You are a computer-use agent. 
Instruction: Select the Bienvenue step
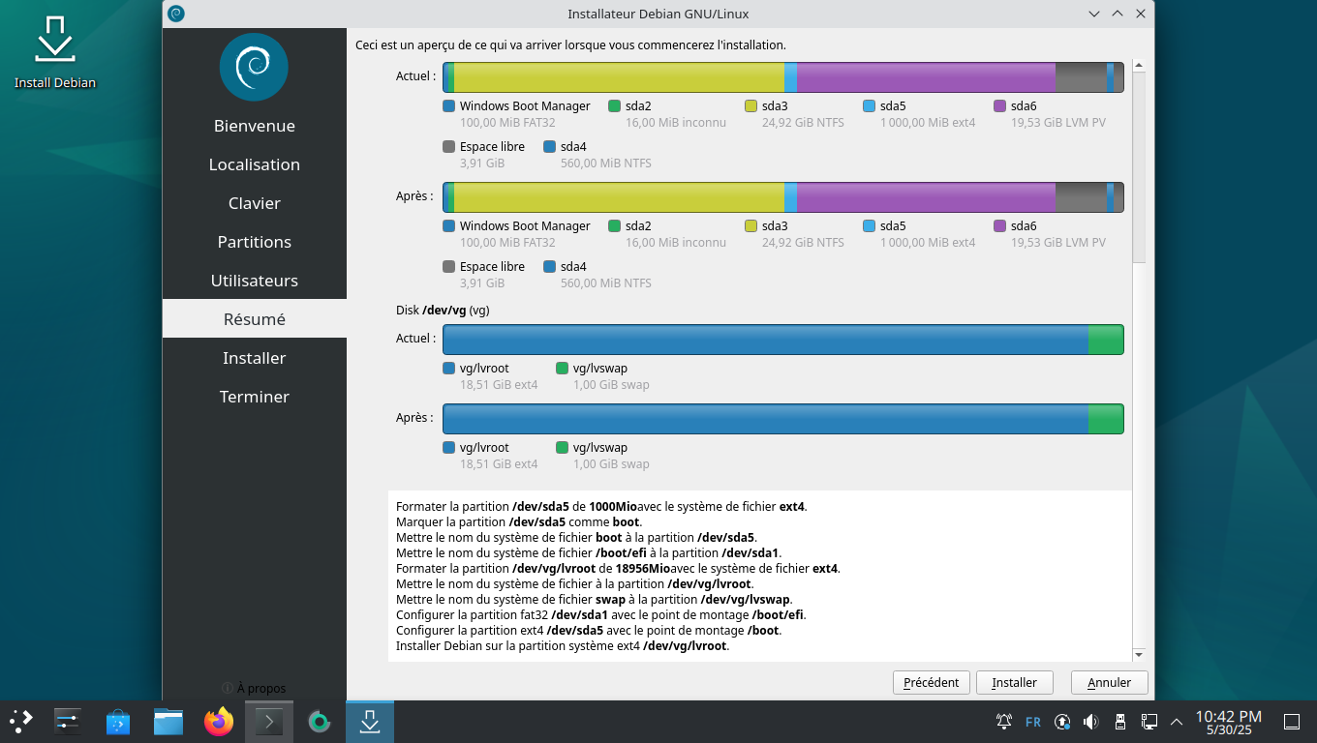pos(255,126)
